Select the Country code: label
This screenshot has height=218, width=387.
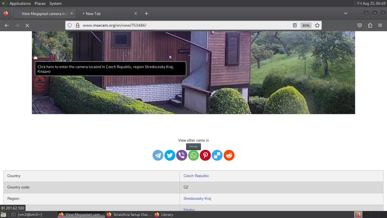click(19, 187)
